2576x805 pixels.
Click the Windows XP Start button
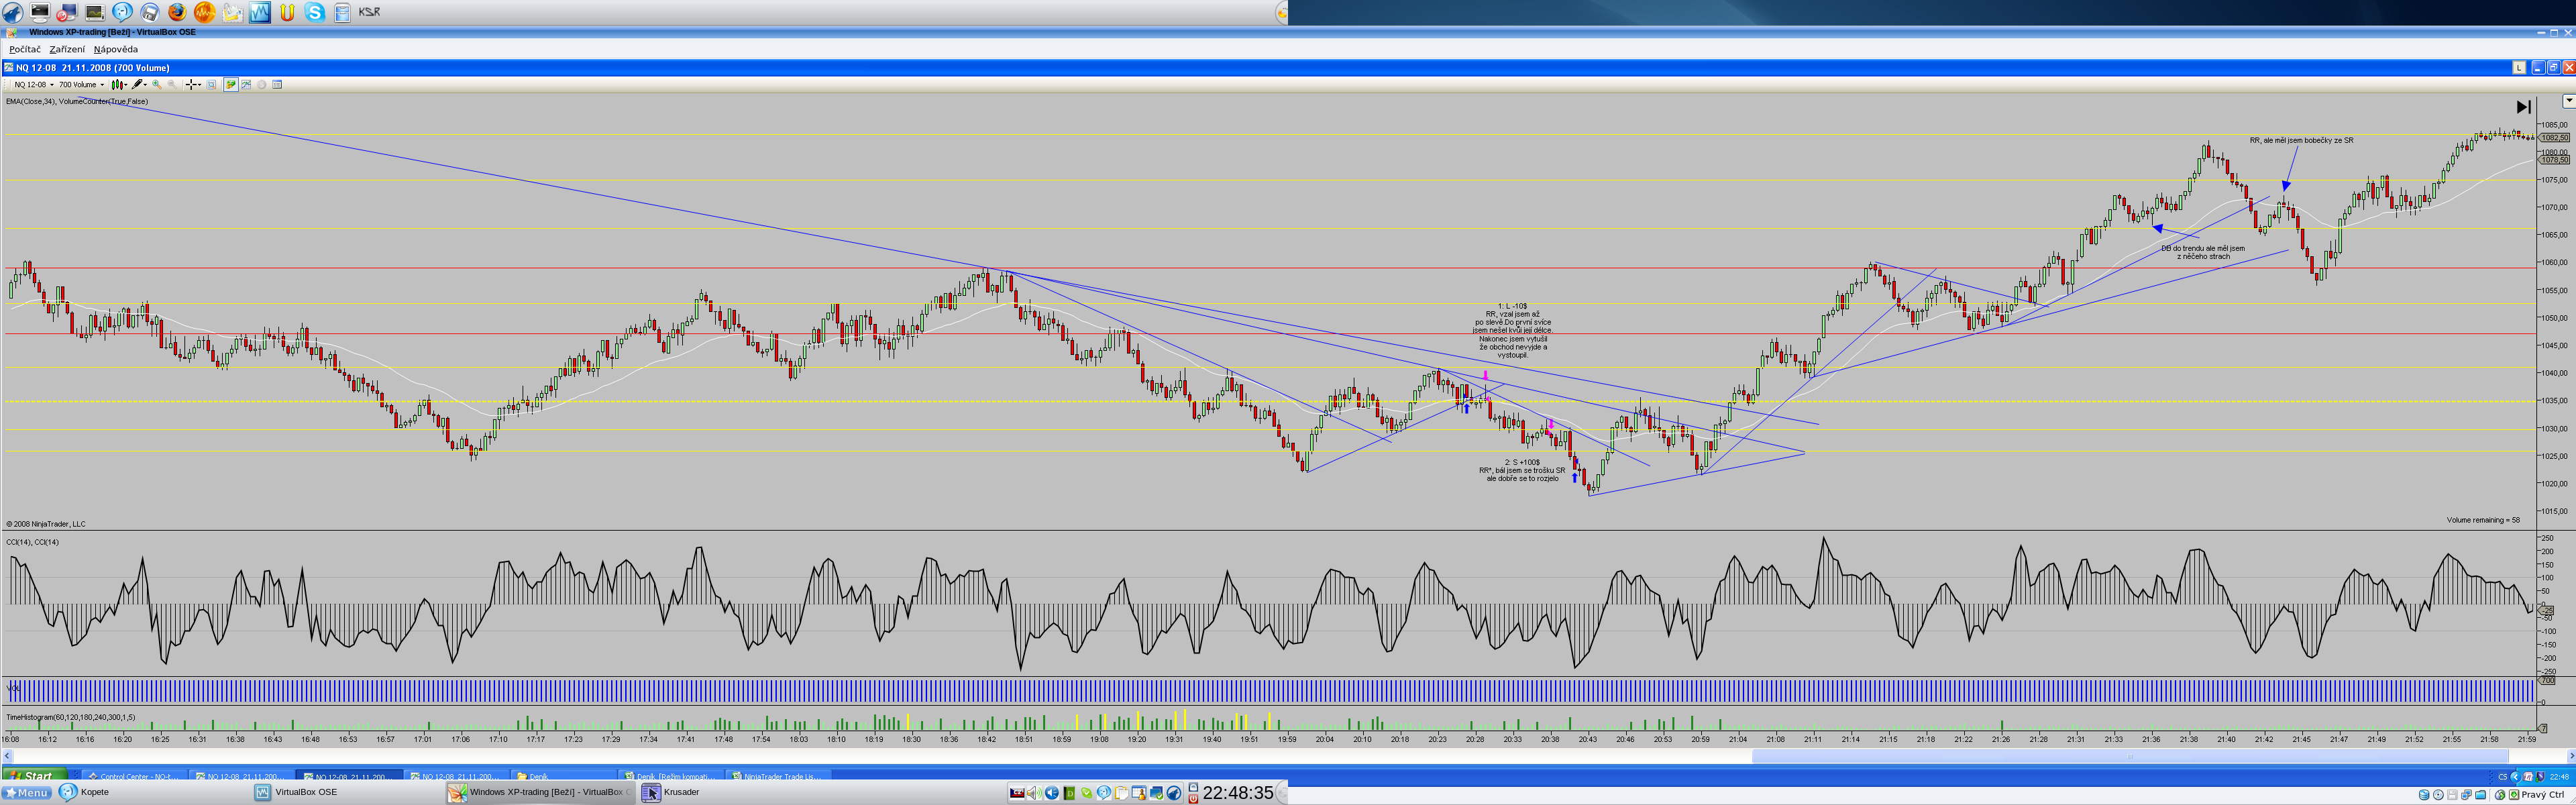point(33,776)
